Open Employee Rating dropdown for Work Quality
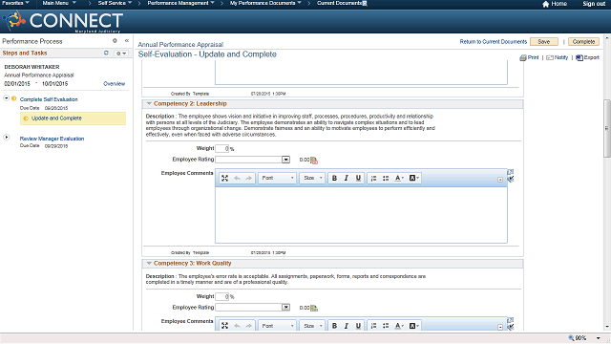The height and width of the screenshot is (344, 611). point(252,308)
